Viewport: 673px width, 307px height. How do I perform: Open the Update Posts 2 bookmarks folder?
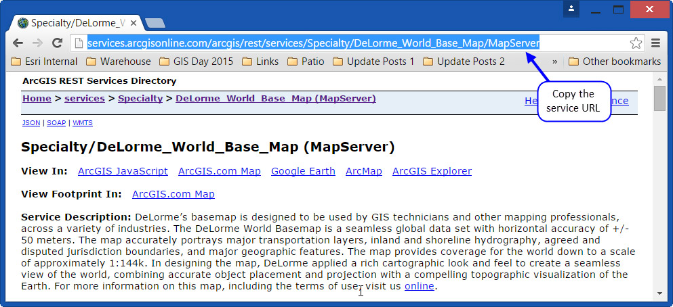pyautogui.click(x=464, y=62)
